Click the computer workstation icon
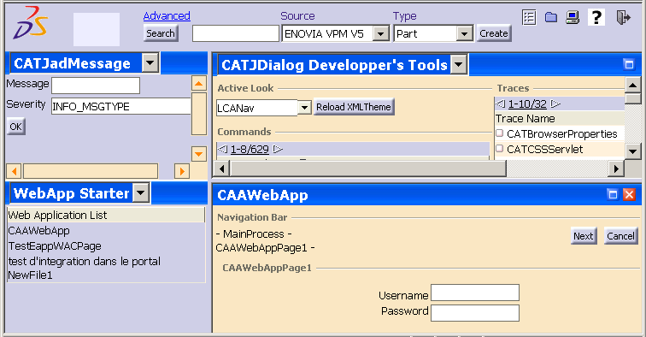This screenshot has width=646, height=337. click(x=573, y=17)
